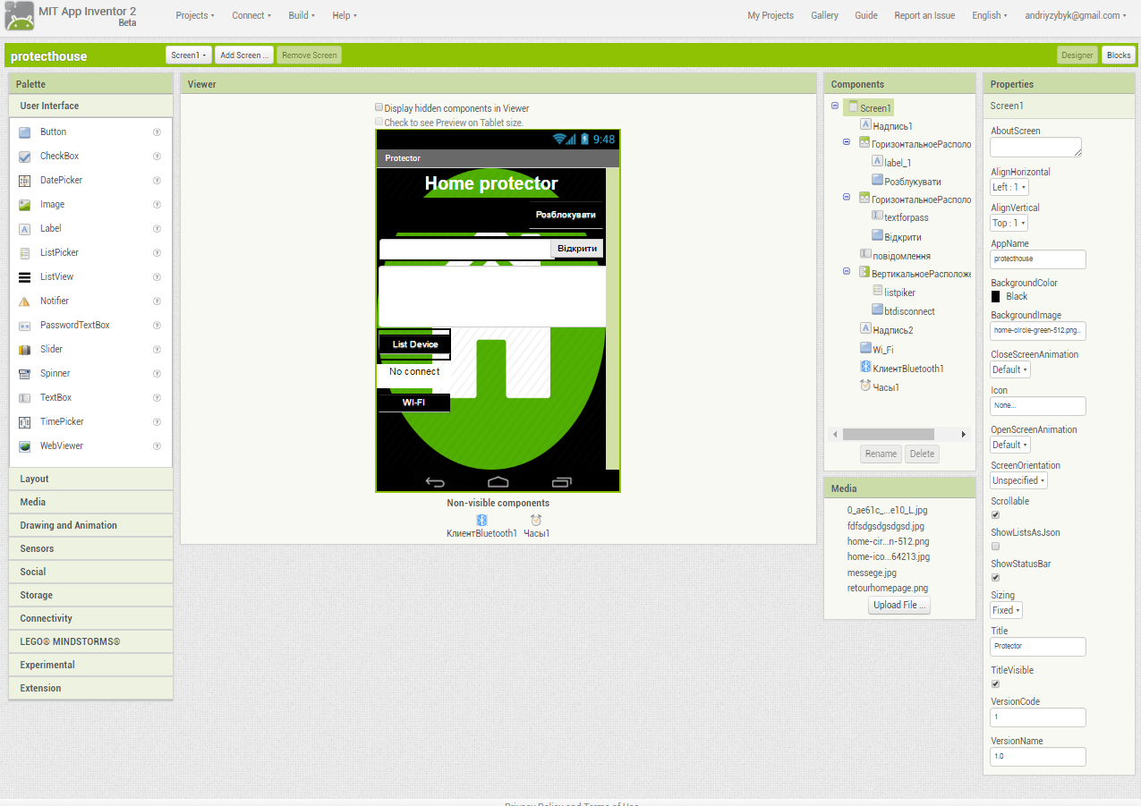Open the Sizing dropdown
This screenshot has width=1141, height=806.
[x=1006, y=610]
